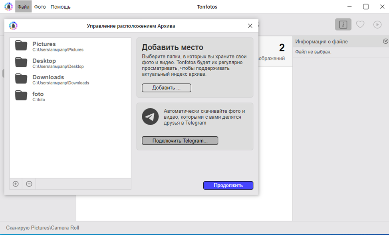Select the Downloads folder icon

[21, 78]
